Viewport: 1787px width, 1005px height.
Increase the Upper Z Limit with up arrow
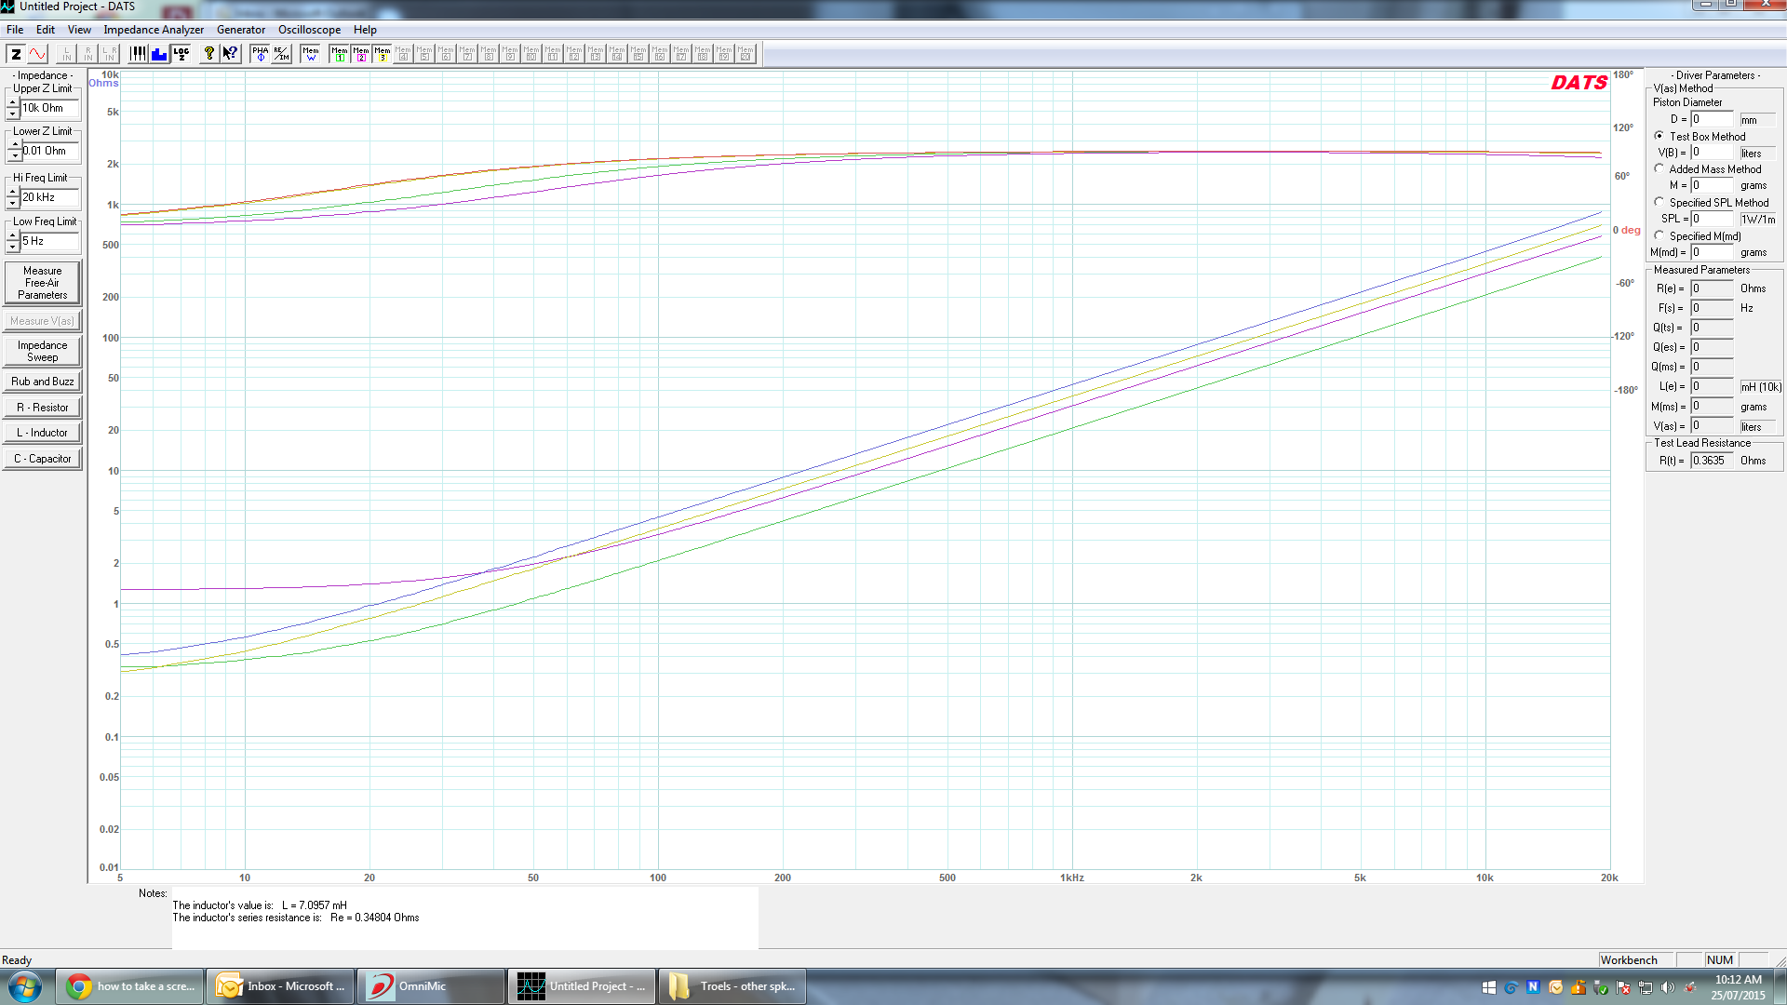click(13, 102)
